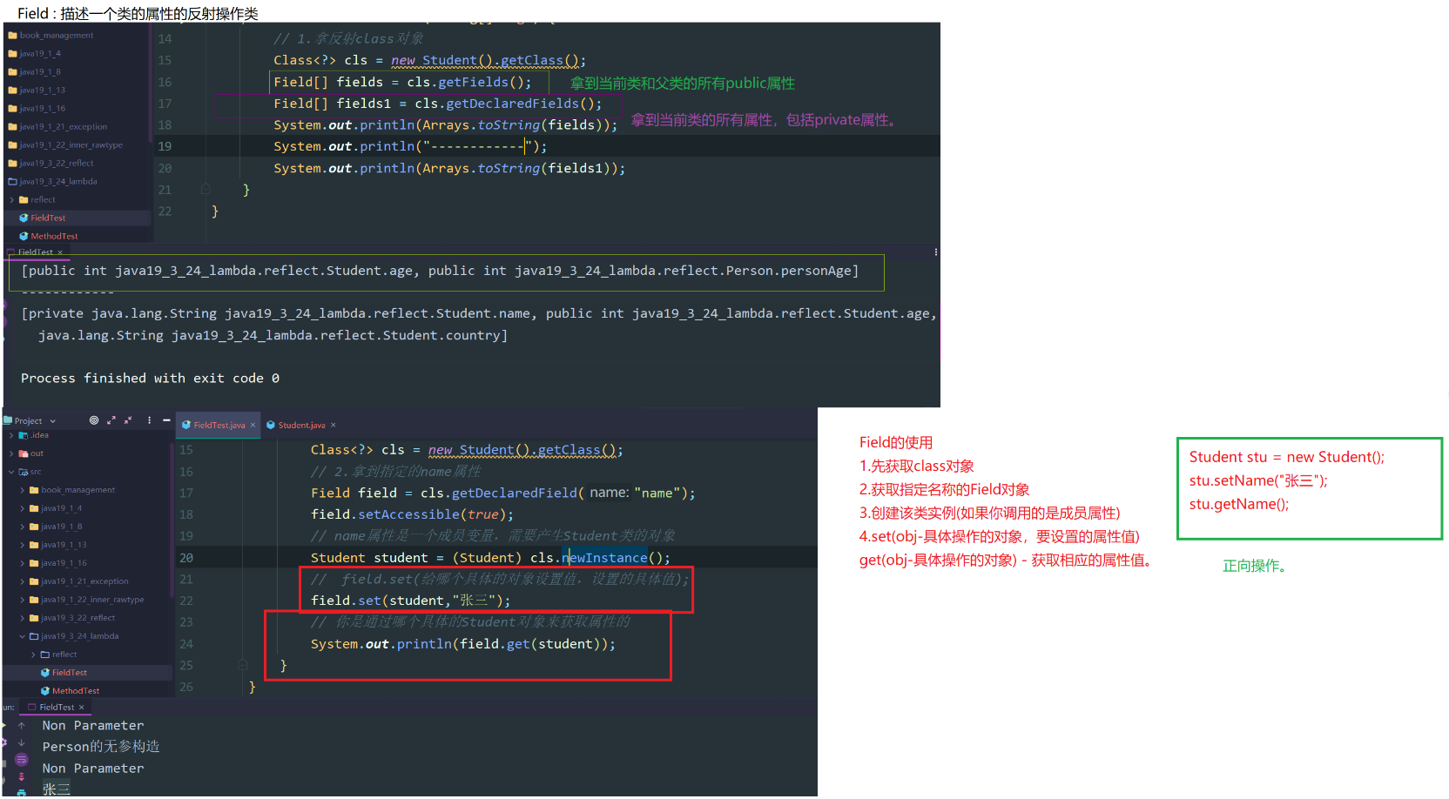
Task: Click 'Process finished with exit code 0' text
Action: tap(150, 379)
